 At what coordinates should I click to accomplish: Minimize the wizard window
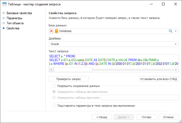[x=151, y=4]
